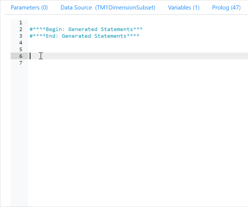Click the End: Generated Statements comment line

click(84, 36)
